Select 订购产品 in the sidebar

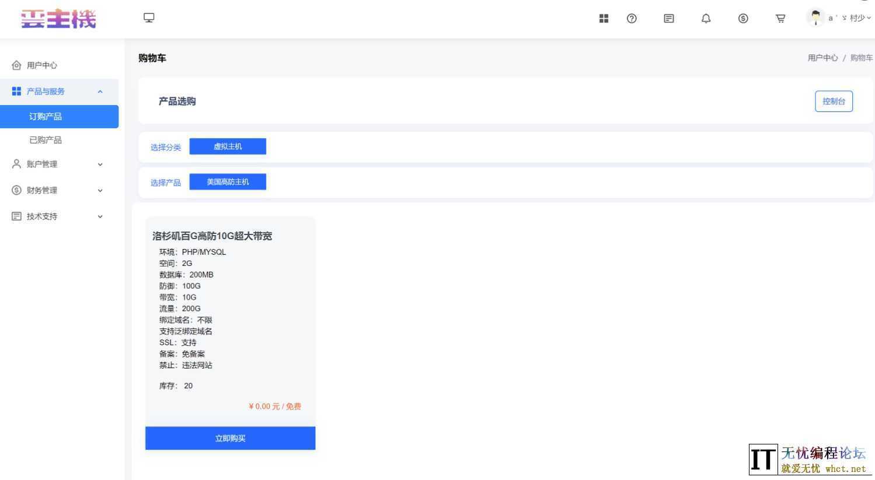pyautogui.click(x=46, y=117)
